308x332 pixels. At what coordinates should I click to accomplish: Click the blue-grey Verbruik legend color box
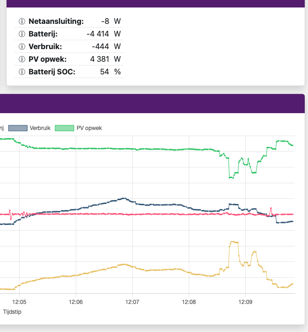18,128
